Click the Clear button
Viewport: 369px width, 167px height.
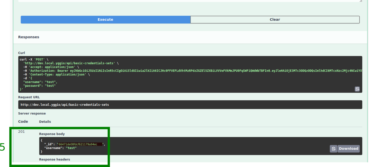(x=275, y=19)
